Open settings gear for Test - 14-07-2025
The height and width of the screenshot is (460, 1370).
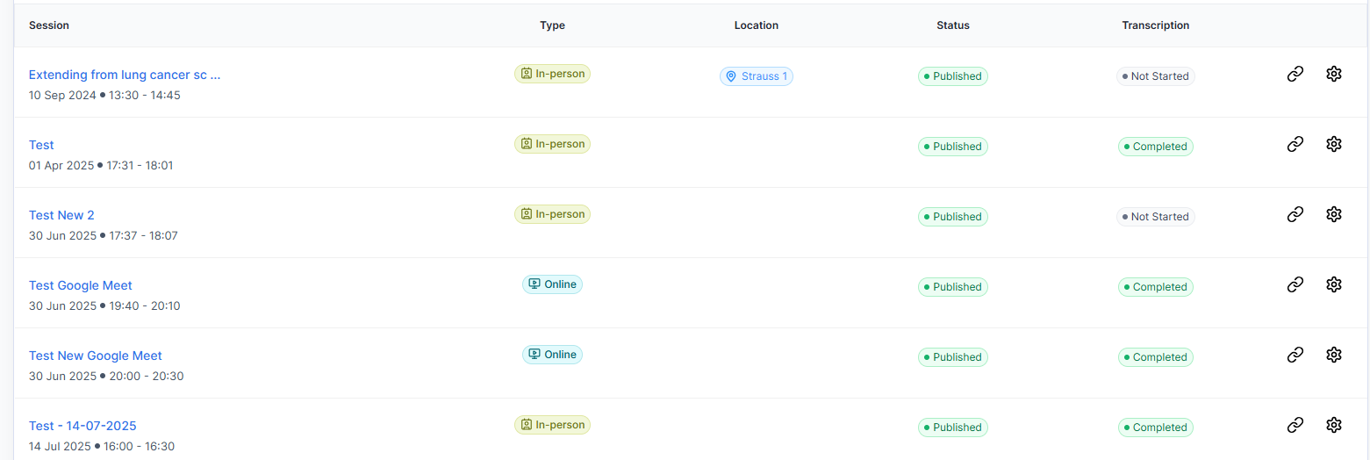click(1333, 425)
